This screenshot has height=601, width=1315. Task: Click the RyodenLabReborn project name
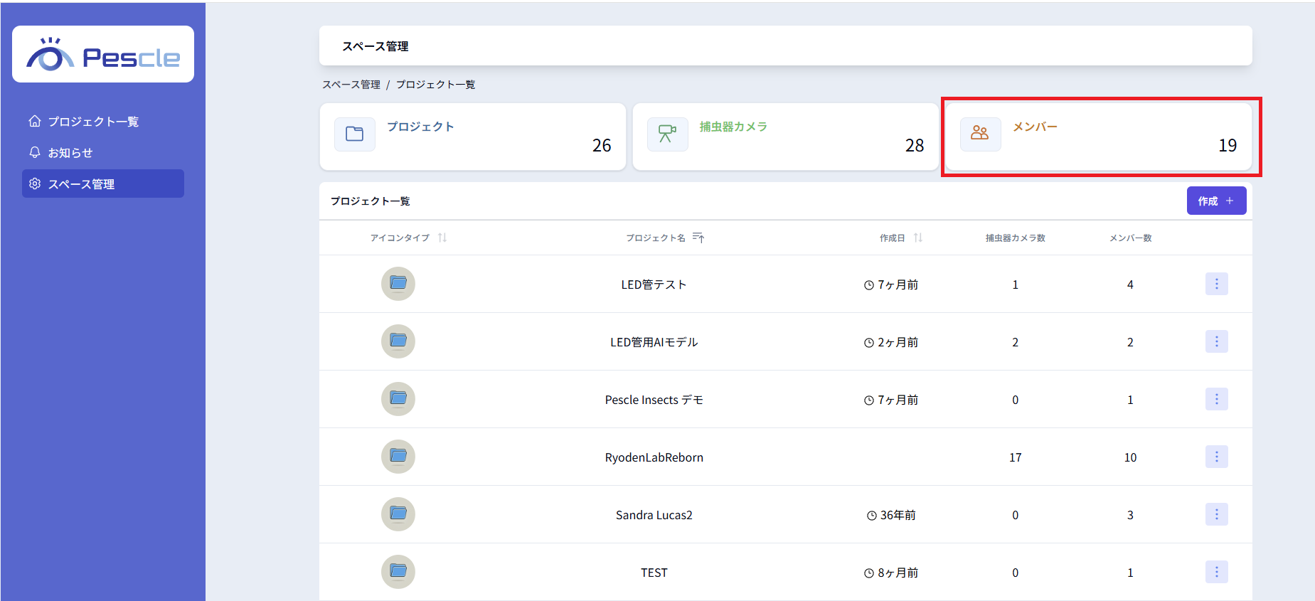[654, 457]
